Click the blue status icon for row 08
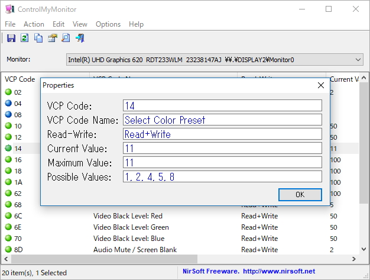 point(8,114)
